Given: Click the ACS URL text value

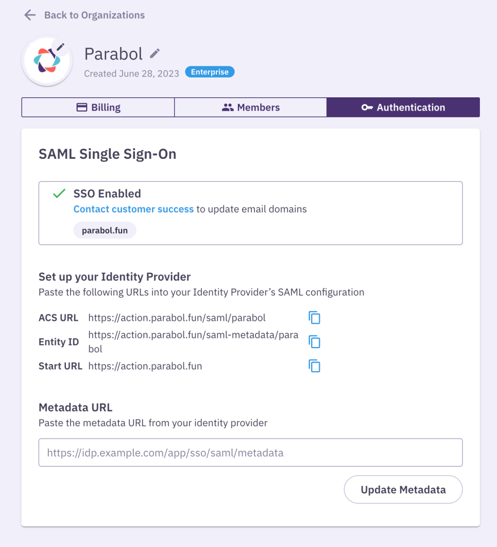Looking at the screenshot, I should point(177,318).
